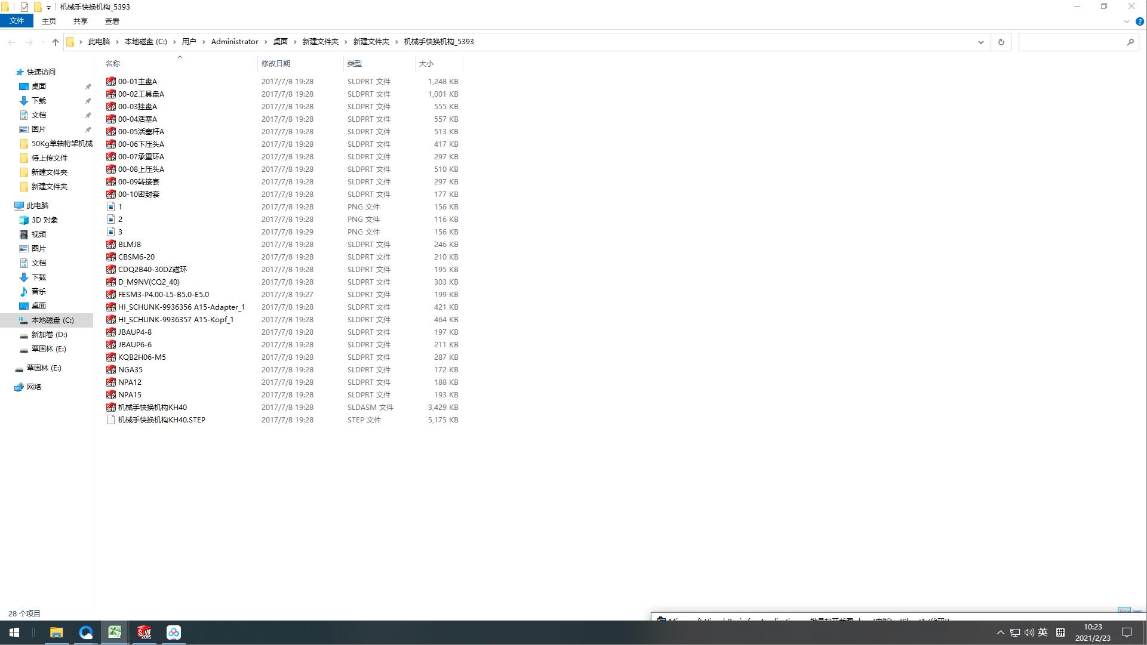
Task: Click the search magnifier icon
Action: coord(1130,42)
